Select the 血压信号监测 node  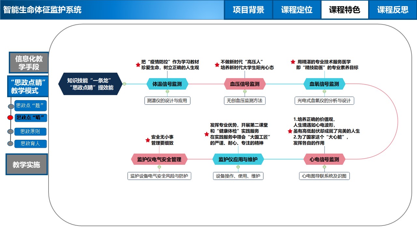click(245, 84)
